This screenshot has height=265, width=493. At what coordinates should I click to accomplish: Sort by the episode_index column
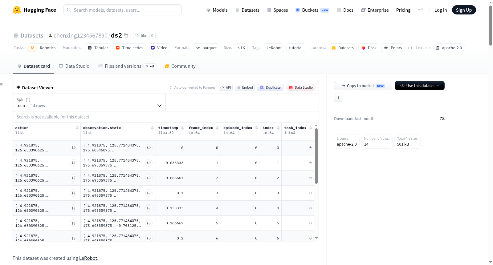tap(257, 128)
